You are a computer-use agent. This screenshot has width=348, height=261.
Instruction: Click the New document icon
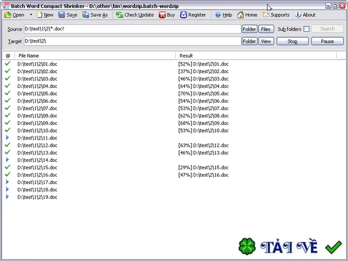coord(39,15)
